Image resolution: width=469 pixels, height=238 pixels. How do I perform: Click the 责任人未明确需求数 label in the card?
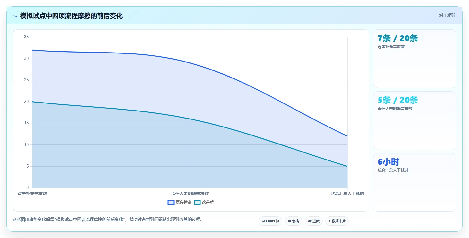pos(395,109)
